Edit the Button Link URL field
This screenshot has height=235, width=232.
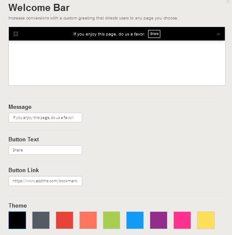click(45, 181)
